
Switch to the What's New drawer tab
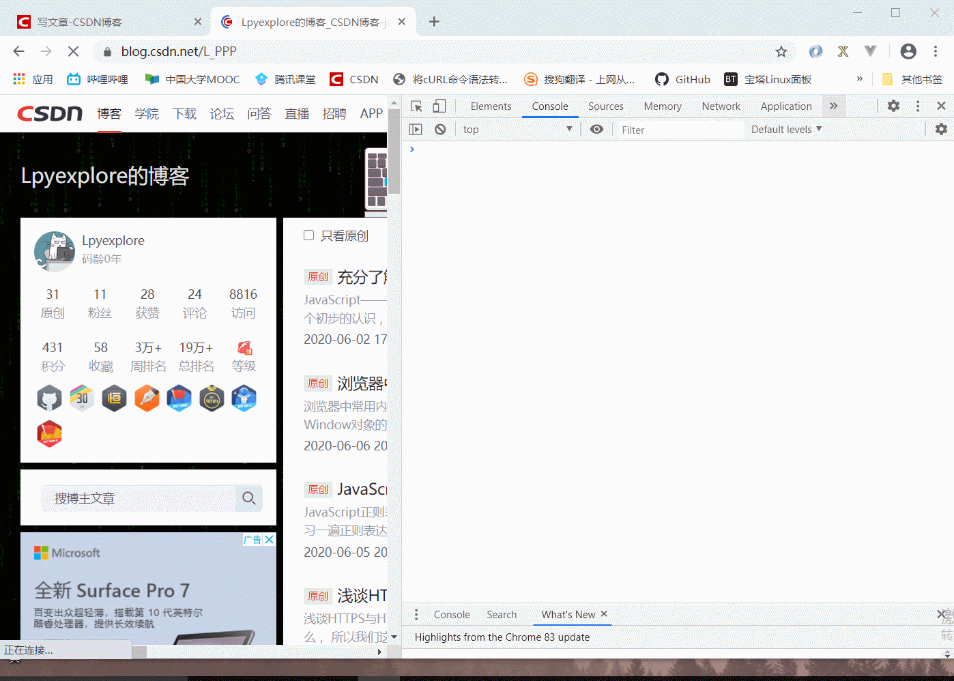(566, 614)
